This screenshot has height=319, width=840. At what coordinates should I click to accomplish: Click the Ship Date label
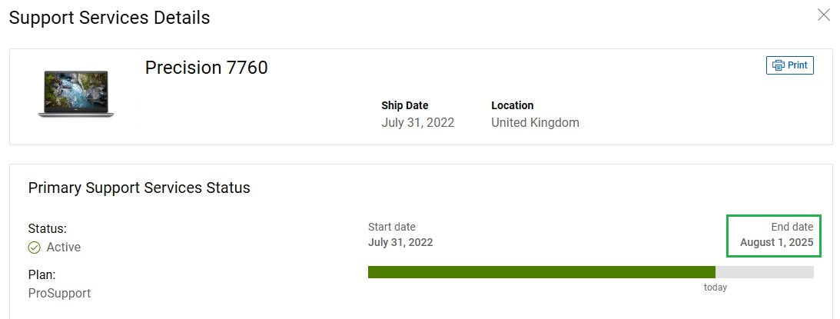click(405, 105)
